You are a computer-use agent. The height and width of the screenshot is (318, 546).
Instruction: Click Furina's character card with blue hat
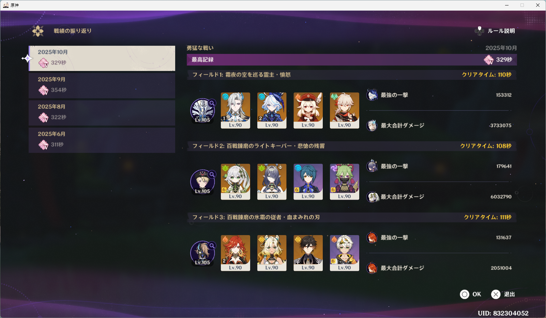click(x=272, y=111)
